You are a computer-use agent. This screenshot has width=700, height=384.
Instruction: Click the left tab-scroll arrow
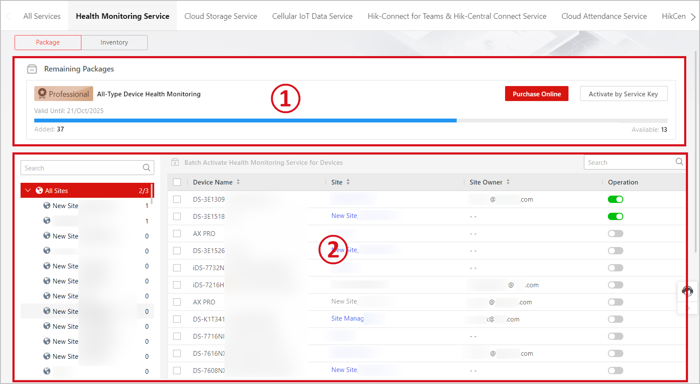click(x=8, y=17)
